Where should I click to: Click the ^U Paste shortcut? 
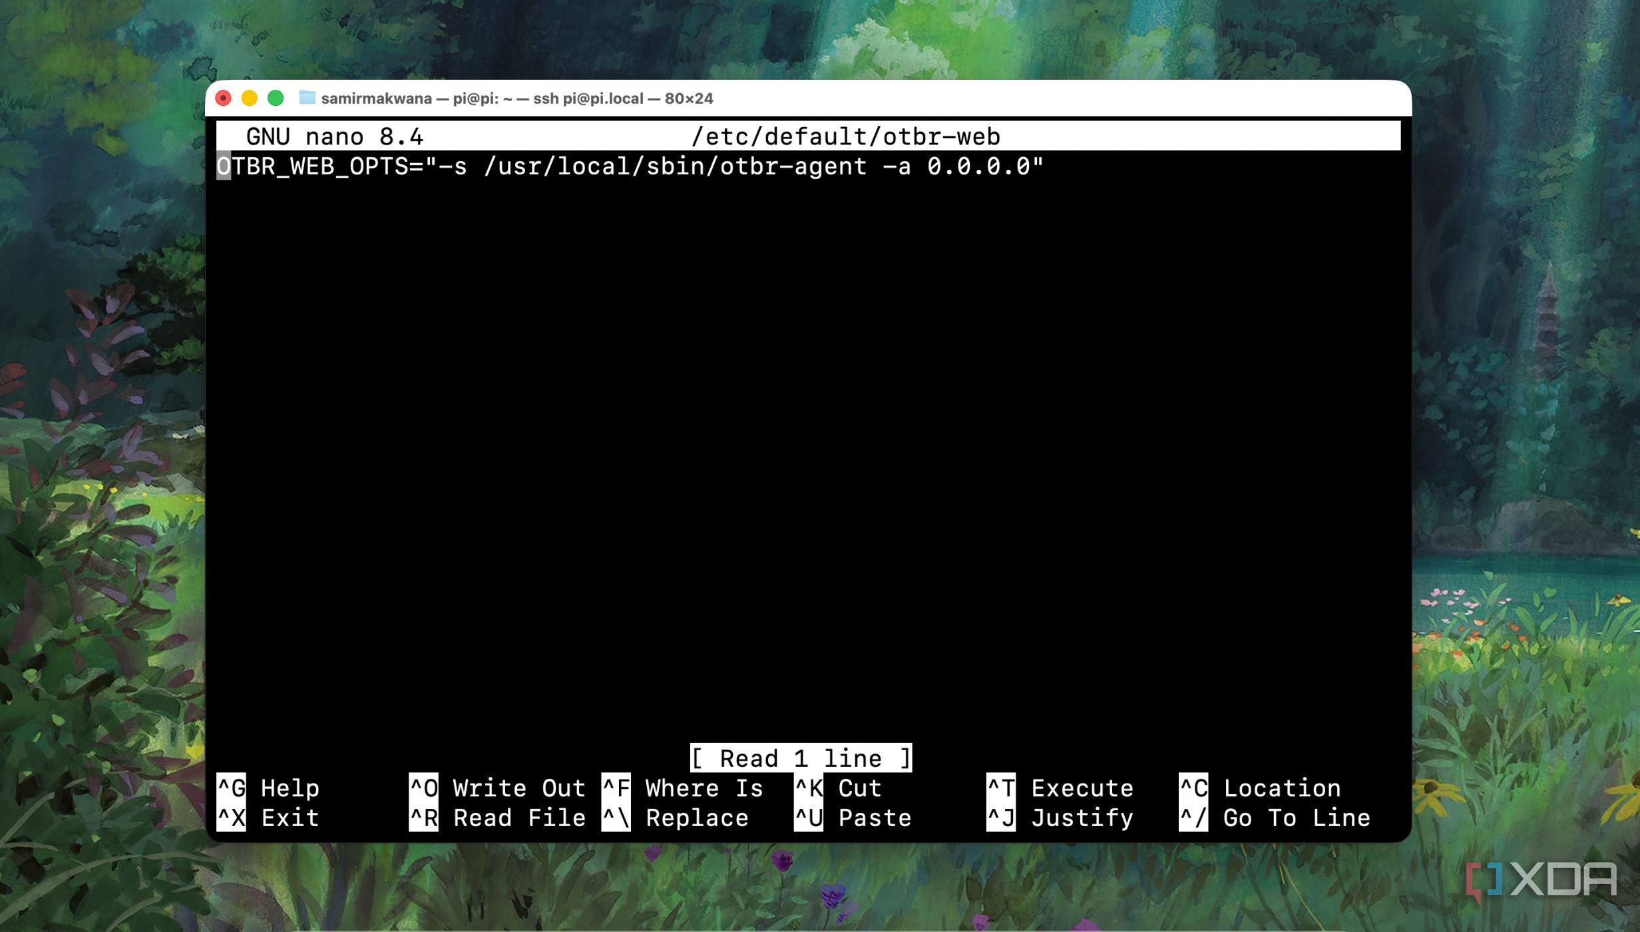pyautogui.click(x=853, y=817)
